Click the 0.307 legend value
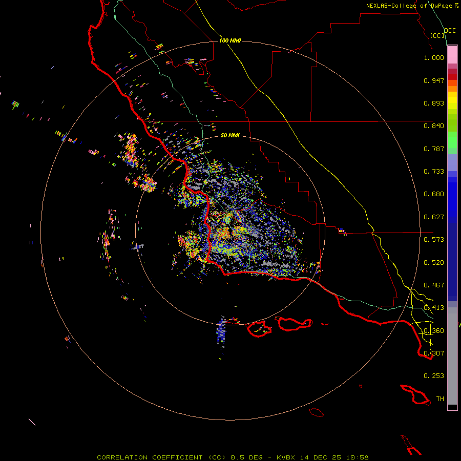 click(434, 353)
